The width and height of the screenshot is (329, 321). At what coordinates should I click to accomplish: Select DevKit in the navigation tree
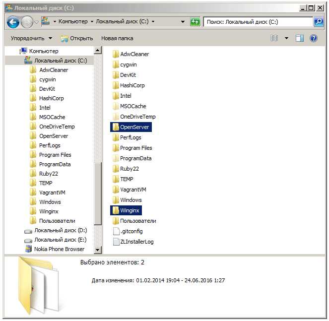pyautogui.click(x=47, y=89)
